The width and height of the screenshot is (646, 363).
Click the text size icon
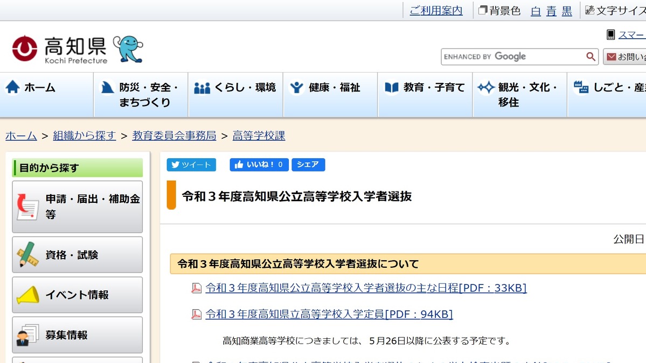pos(589,10)
